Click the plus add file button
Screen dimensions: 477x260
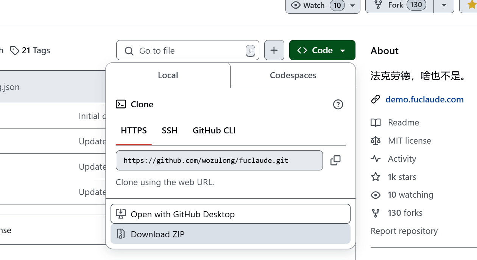274,50
